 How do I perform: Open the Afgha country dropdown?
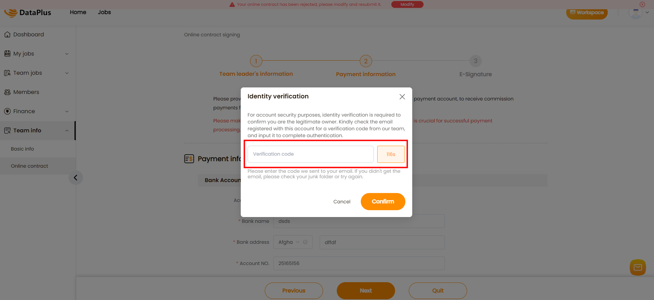pyautogui.click(x=293, y=242)
